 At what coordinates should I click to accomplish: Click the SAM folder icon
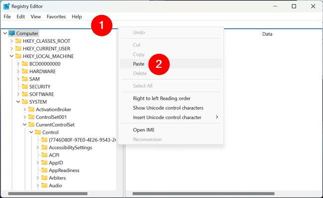coord(25,79)
